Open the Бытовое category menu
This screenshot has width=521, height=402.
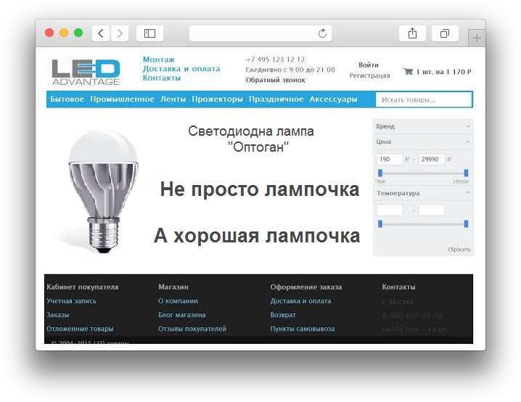pos(67,99)
